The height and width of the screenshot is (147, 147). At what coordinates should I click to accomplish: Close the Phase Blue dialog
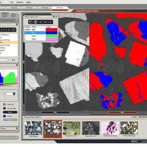56,17
